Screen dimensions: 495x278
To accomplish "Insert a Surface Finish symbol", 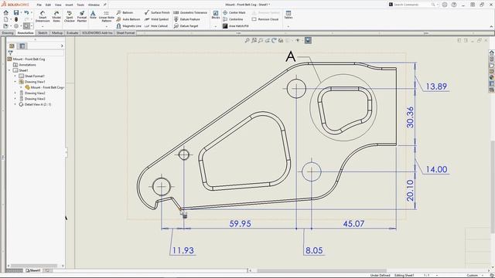I will coord(157,12).
